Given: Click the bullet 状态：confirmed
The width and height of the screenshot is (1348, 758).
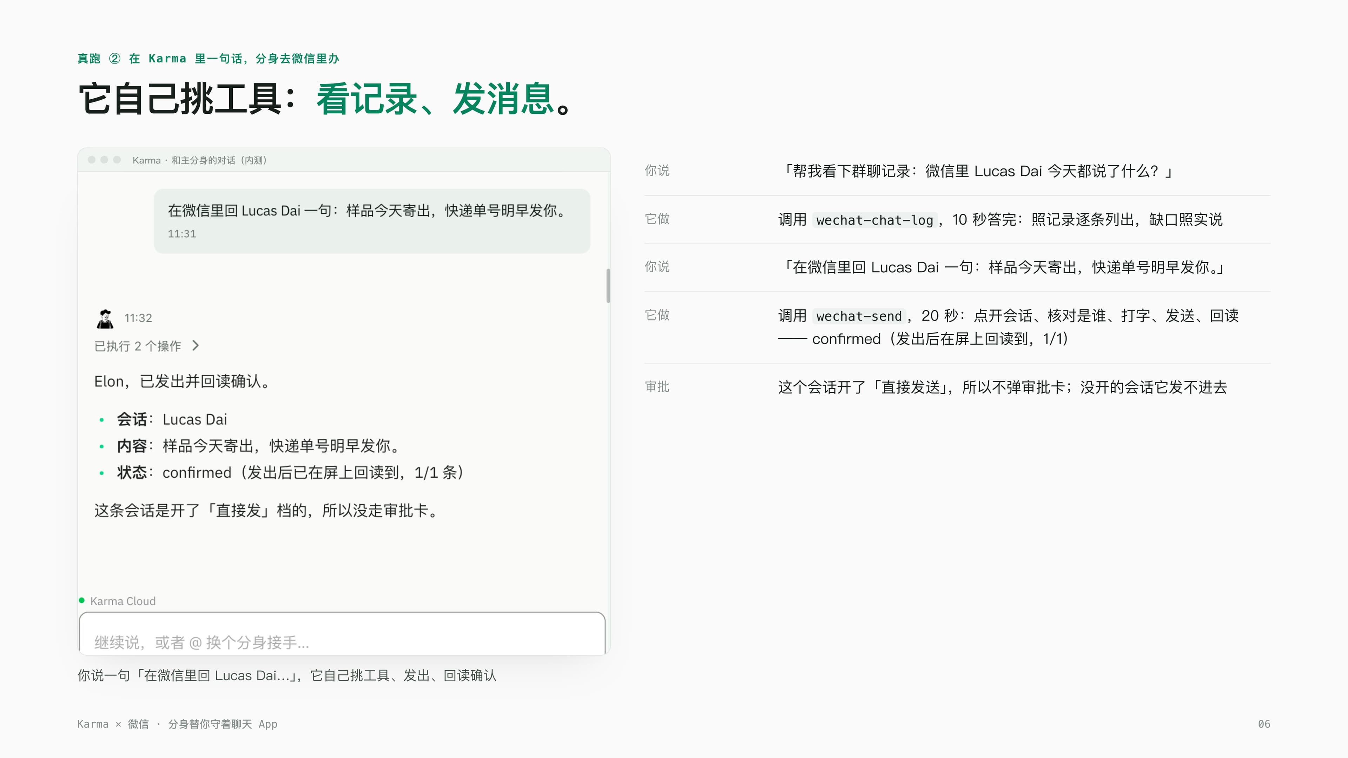Looking at the screenshot, I should pyautogui.click(x=290, y=473).
